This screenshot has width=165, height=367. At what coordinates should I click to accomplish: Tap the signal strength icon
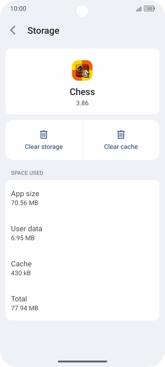tap(139, 9)
